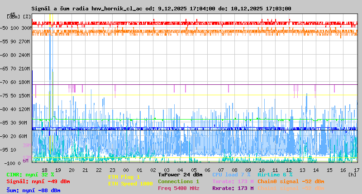The width and height of the screenshot is (362, 194).
Task: Click the Freq 5400 MHz label
Action: tap(178, 188)
